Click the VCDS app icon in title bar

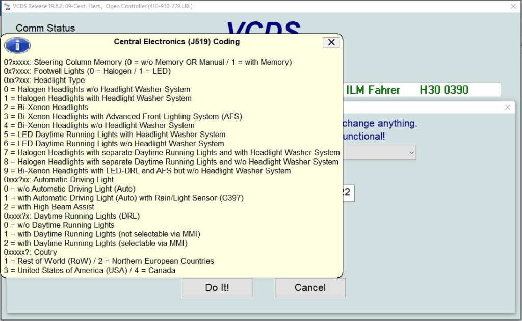pos(7,6)
